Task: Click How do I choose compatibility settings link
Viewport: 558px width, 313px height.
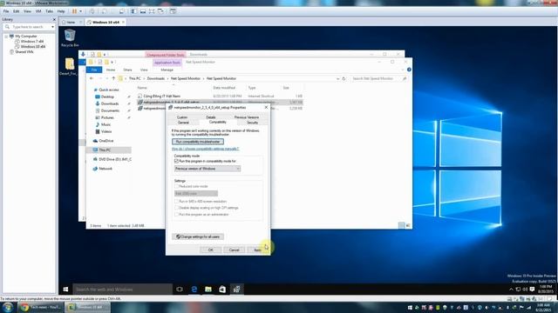Action: point(206,149)
